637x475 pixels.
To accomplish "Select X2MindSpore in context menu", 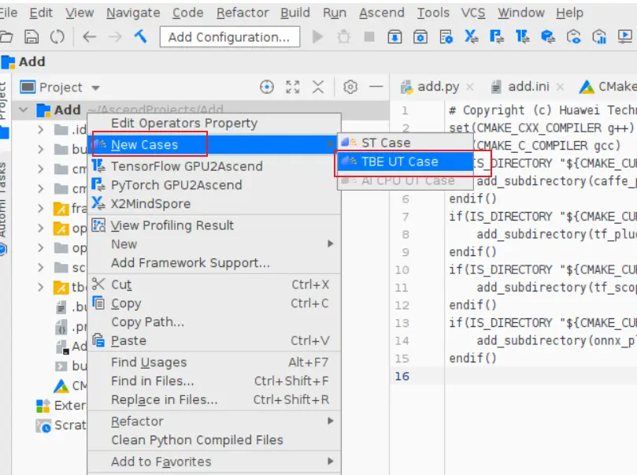I will coord(214,203).
